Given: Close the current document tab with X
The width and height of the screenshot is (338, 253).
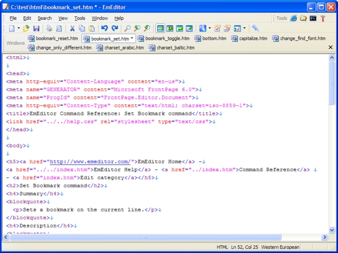Looking at the screenshot, I should [x=330, y=47].
